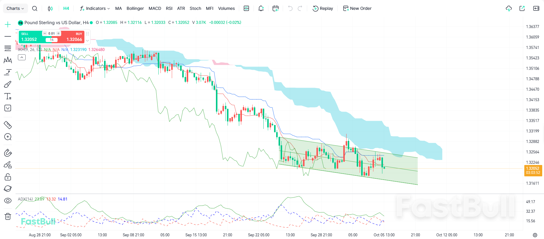Toggle the planet sync-drawings icon
This screenshot has width=544, height=239.
8,189
